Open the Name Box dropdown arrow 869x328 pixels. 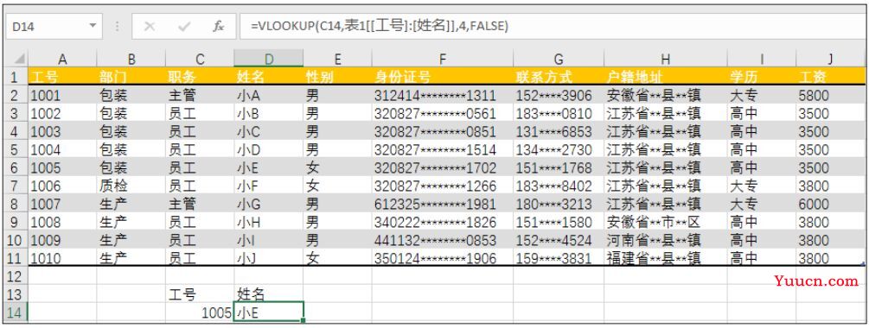[92, 26]
